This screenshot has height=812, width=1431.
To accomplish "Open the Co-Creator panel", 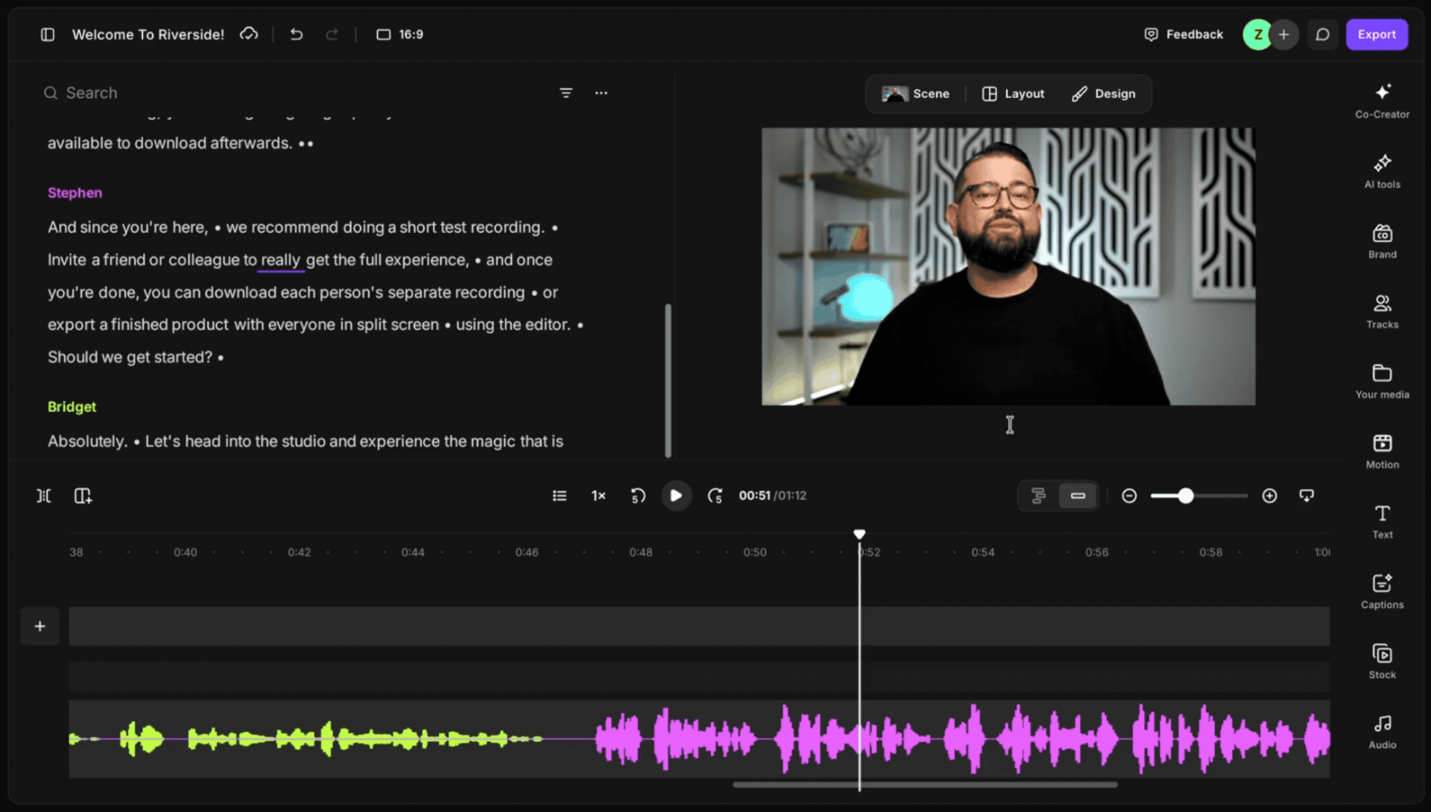I will [1382, 101].
